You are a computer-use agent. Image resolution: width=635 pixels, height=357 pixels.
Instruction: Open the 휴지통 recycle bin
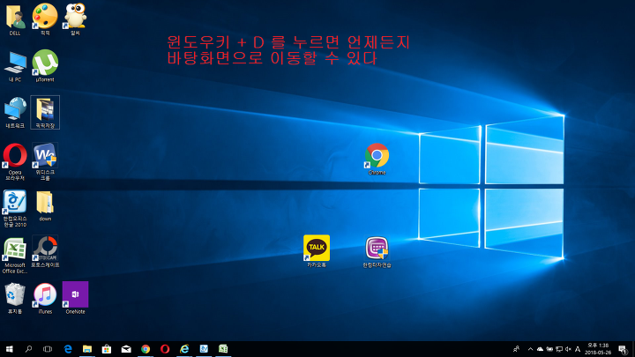coord(15,298)
